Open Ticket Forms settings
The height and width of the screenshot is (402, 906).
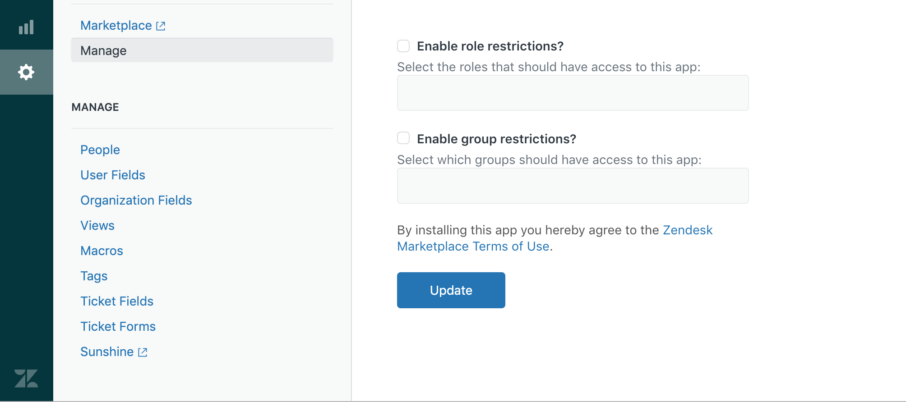118,327
